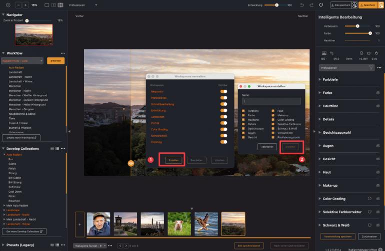Choose the Soft Color develop preset
The width and height of the screenshot is (385, 251).
(x=14, y=187)
